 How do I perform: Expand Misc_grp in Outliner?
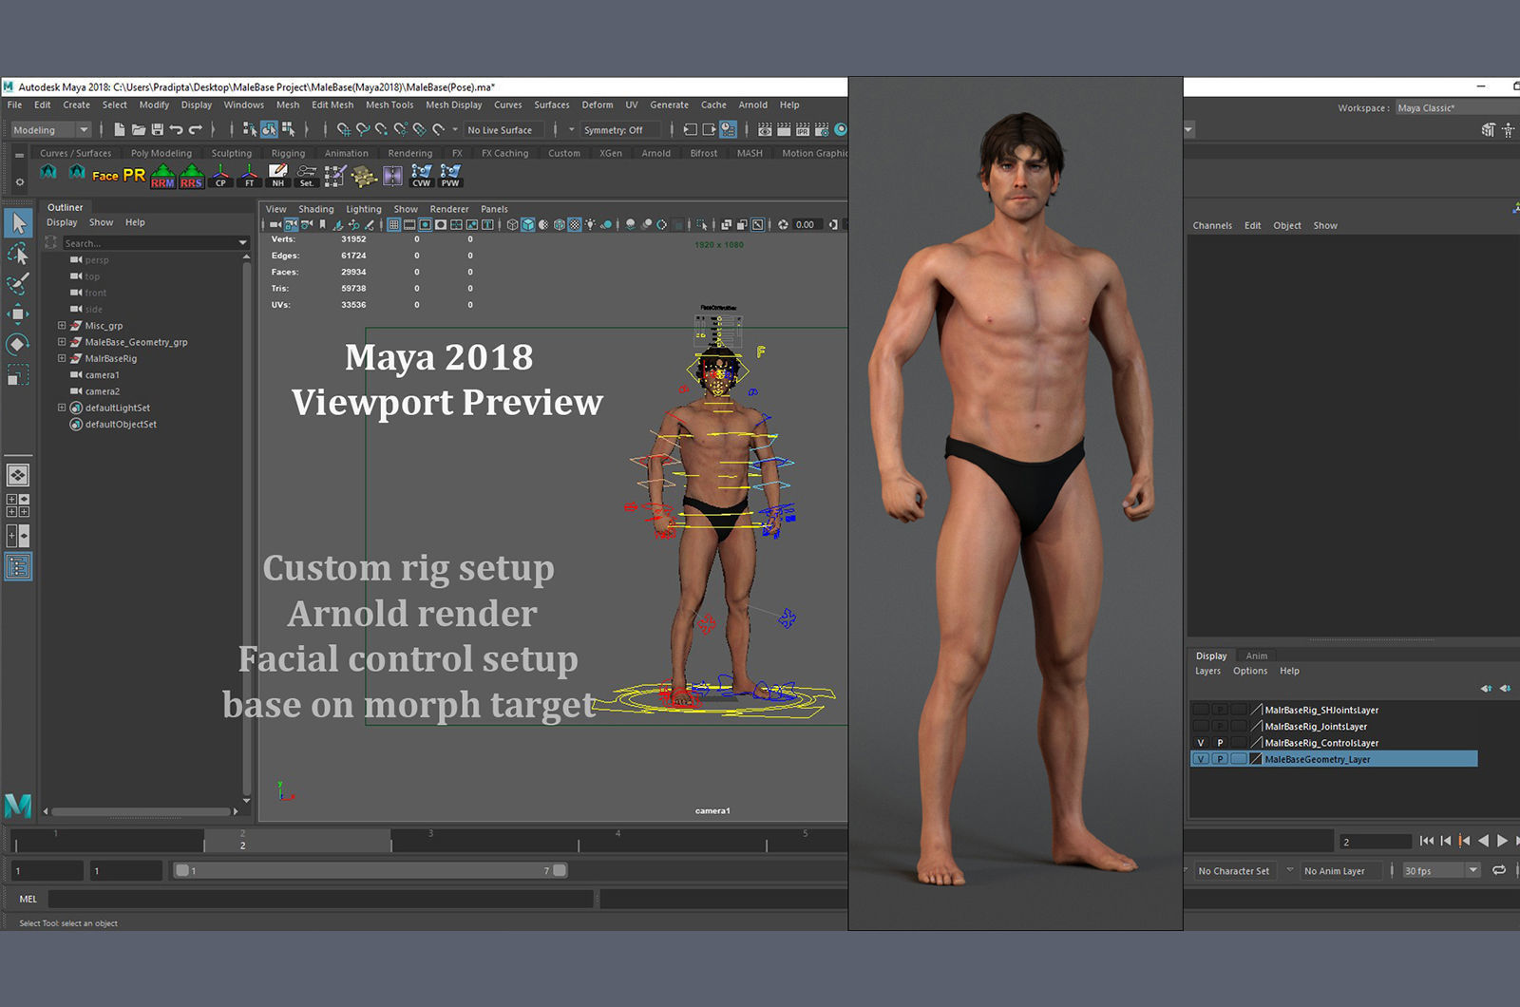pyautogui.click(x=62, y=326)
